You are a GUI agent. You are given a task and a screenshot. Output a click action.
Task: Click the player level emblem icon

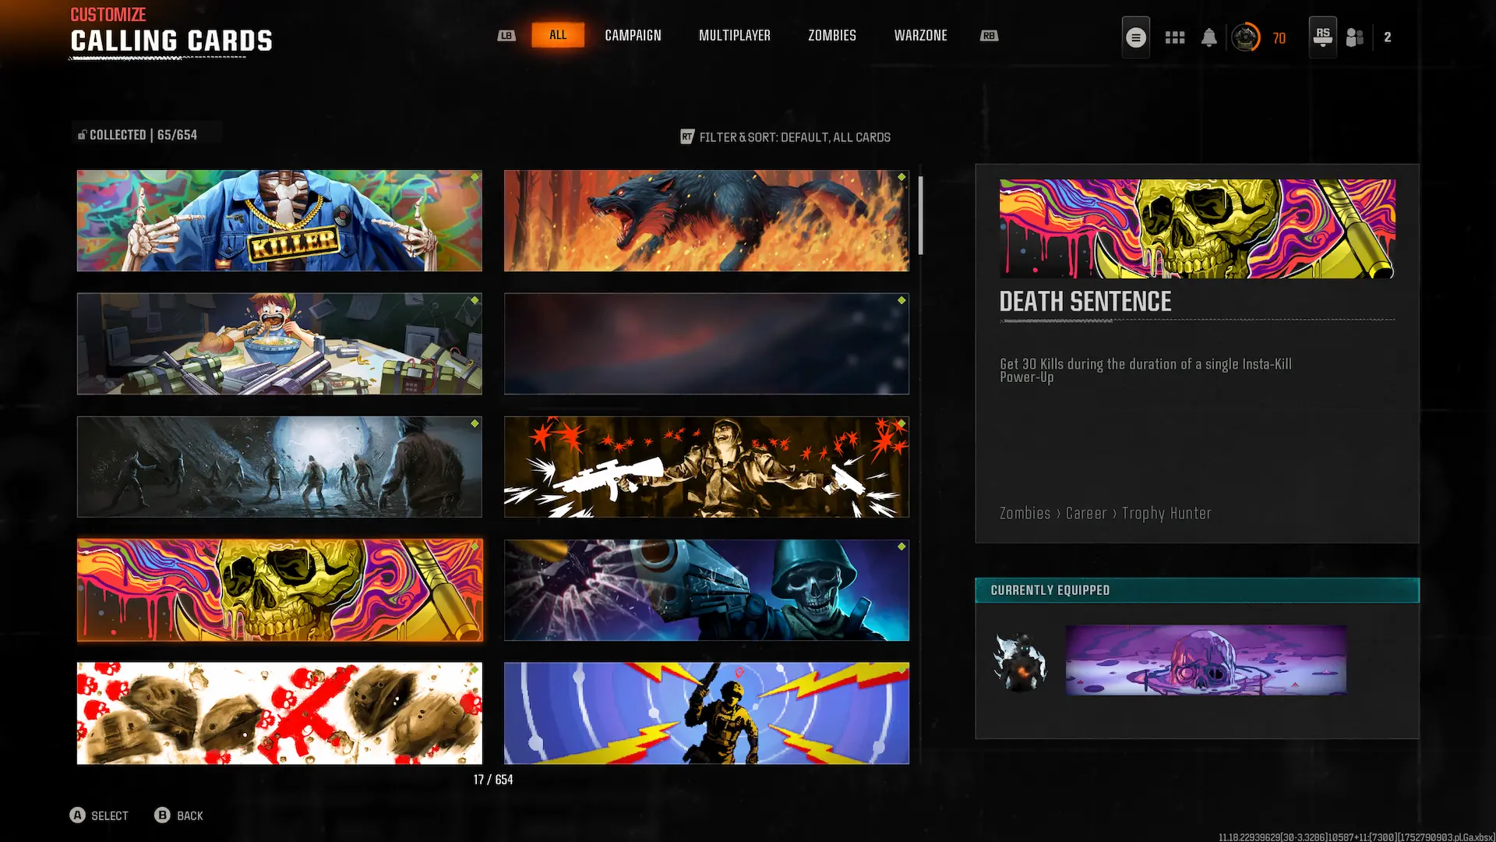(x=1245, y=37)
